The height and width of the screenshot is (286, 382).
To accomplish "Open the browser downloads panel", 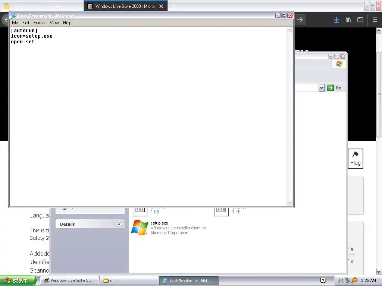I will [x=336, y=20].
